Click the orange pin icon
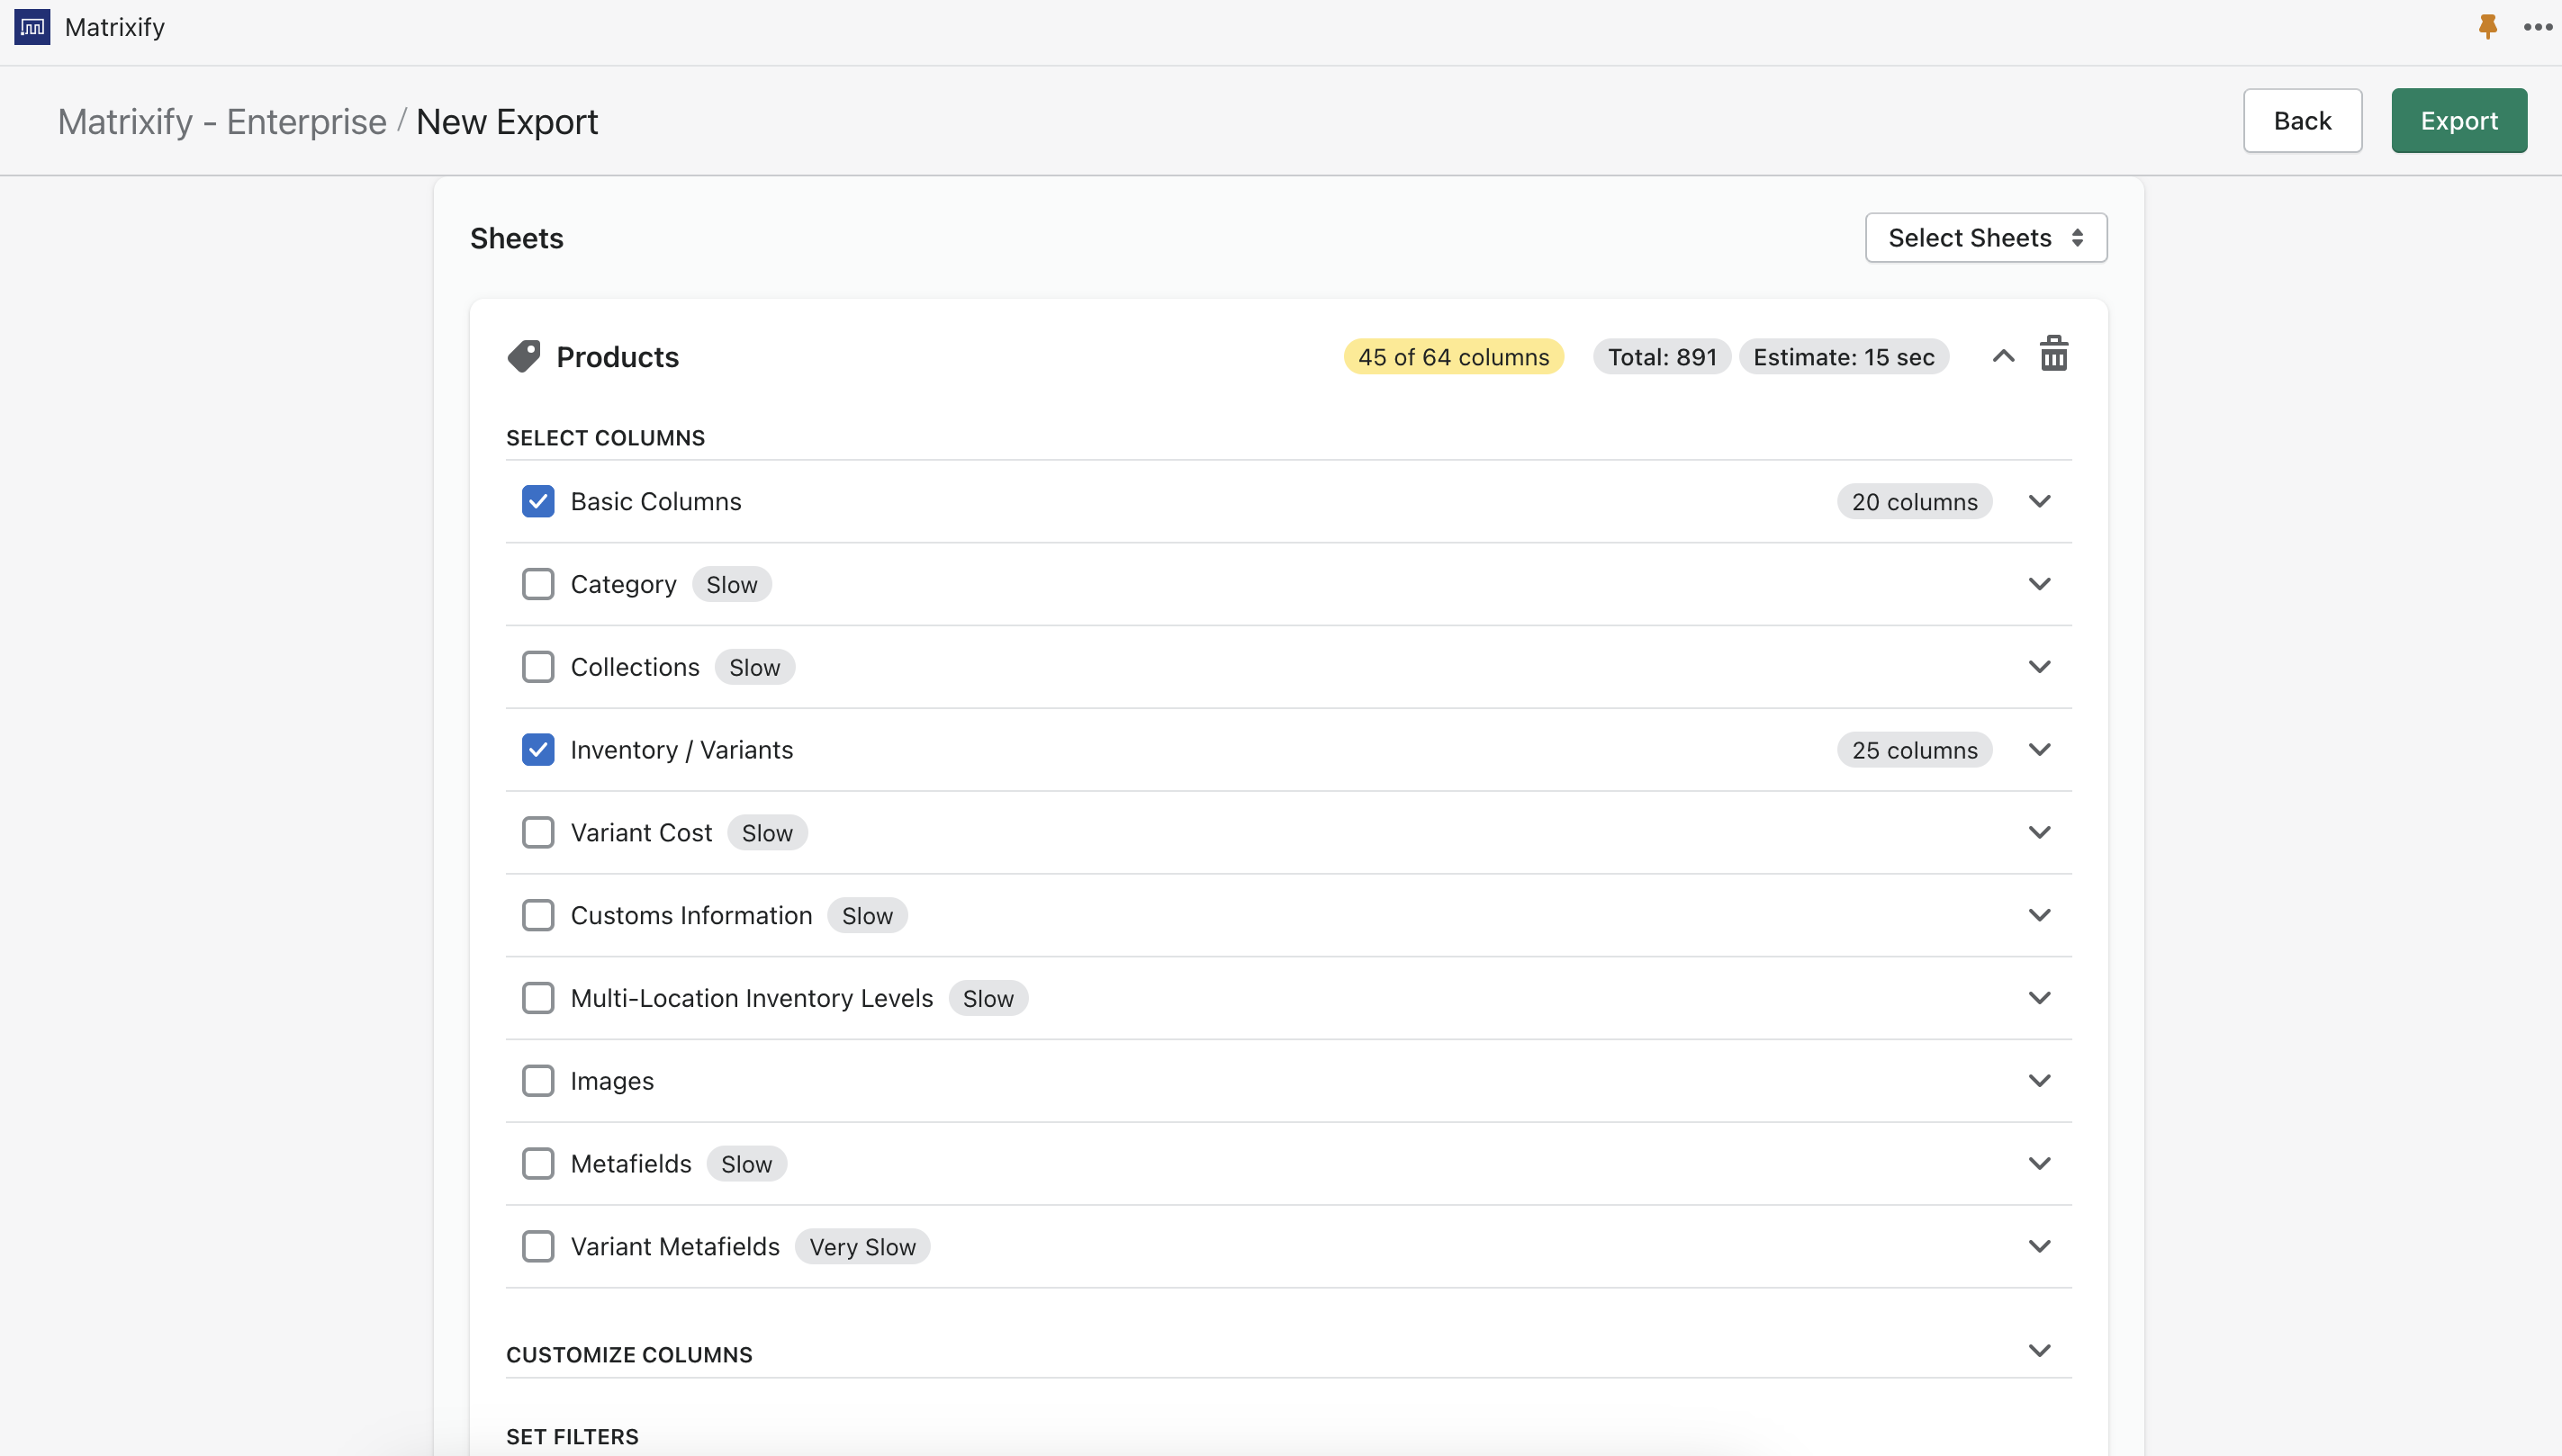The height and width of the screenshot is (1456, 2562). (x=2487, y=27)
